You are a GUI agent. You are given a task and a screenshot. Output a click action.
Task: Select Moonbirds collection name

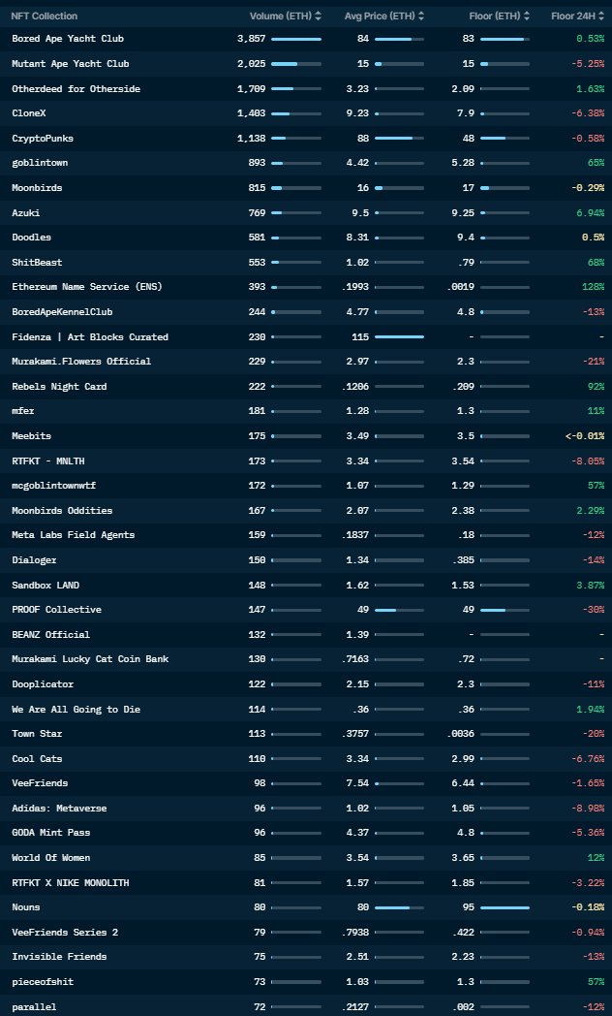tap(37, 188)
